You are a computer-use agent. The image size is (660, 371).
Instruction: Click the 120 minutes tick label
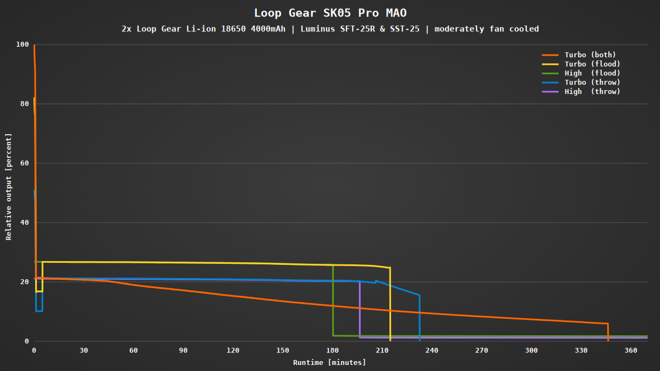coord(233,350)
